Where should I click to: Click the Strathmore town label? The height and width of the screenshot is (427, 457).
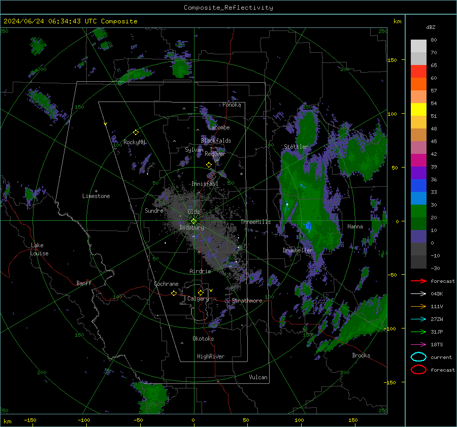pyautogui.click(x=247, y=301)
